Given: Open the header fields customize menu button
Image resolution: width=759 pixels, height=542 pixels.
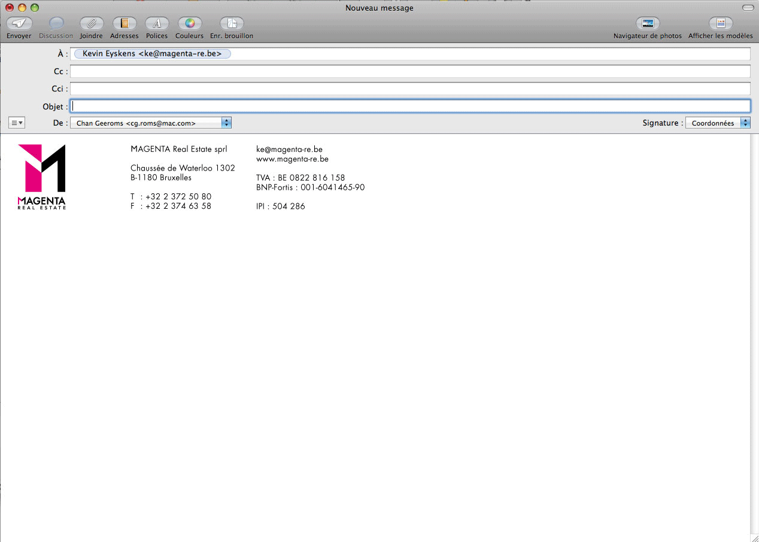Looking at the screenshot, I should 17,123.
